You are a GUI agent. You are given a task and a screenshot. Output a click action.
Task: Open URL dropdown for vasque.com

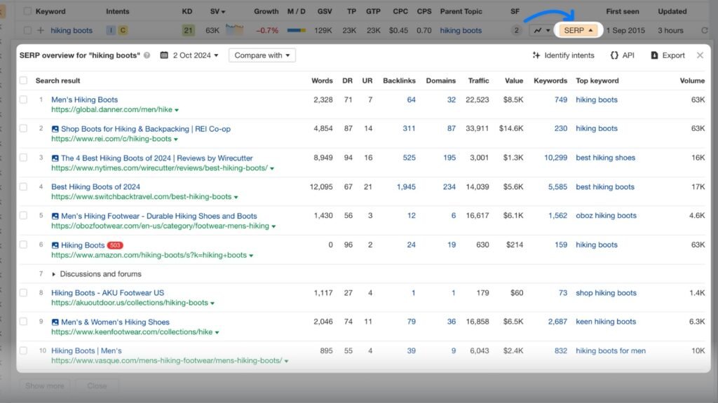[x=287, y=362]
